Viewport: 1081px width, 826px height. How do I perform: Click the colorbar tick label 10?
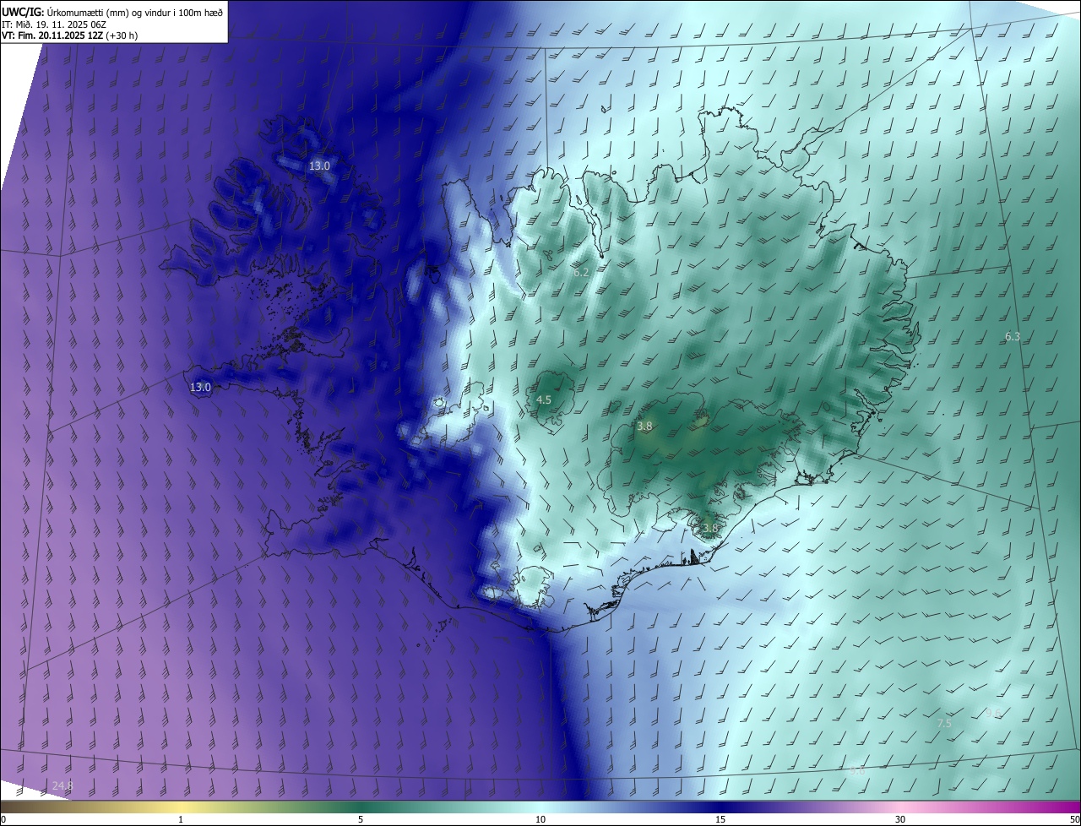(x=540, y=819)
